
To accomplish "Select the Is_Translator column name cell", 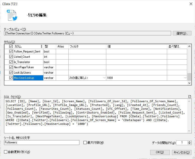I will tap(28, 62).
